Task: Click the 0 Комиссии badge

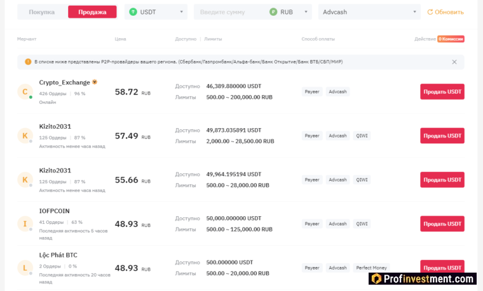Action: [x=451, y=39]
